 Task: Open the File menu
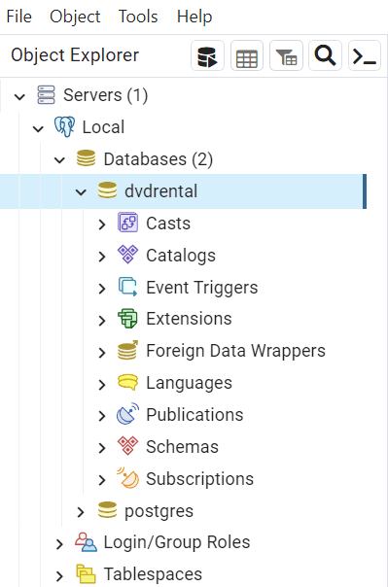coord(19,17)
